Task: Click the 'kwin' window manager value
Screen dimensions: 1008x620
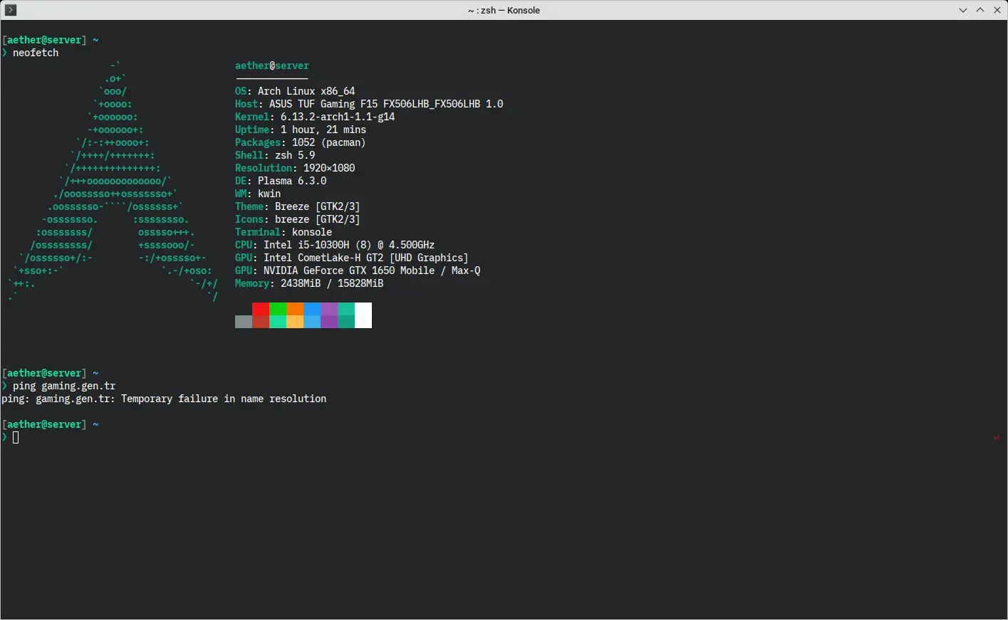Action: (269, 194)
